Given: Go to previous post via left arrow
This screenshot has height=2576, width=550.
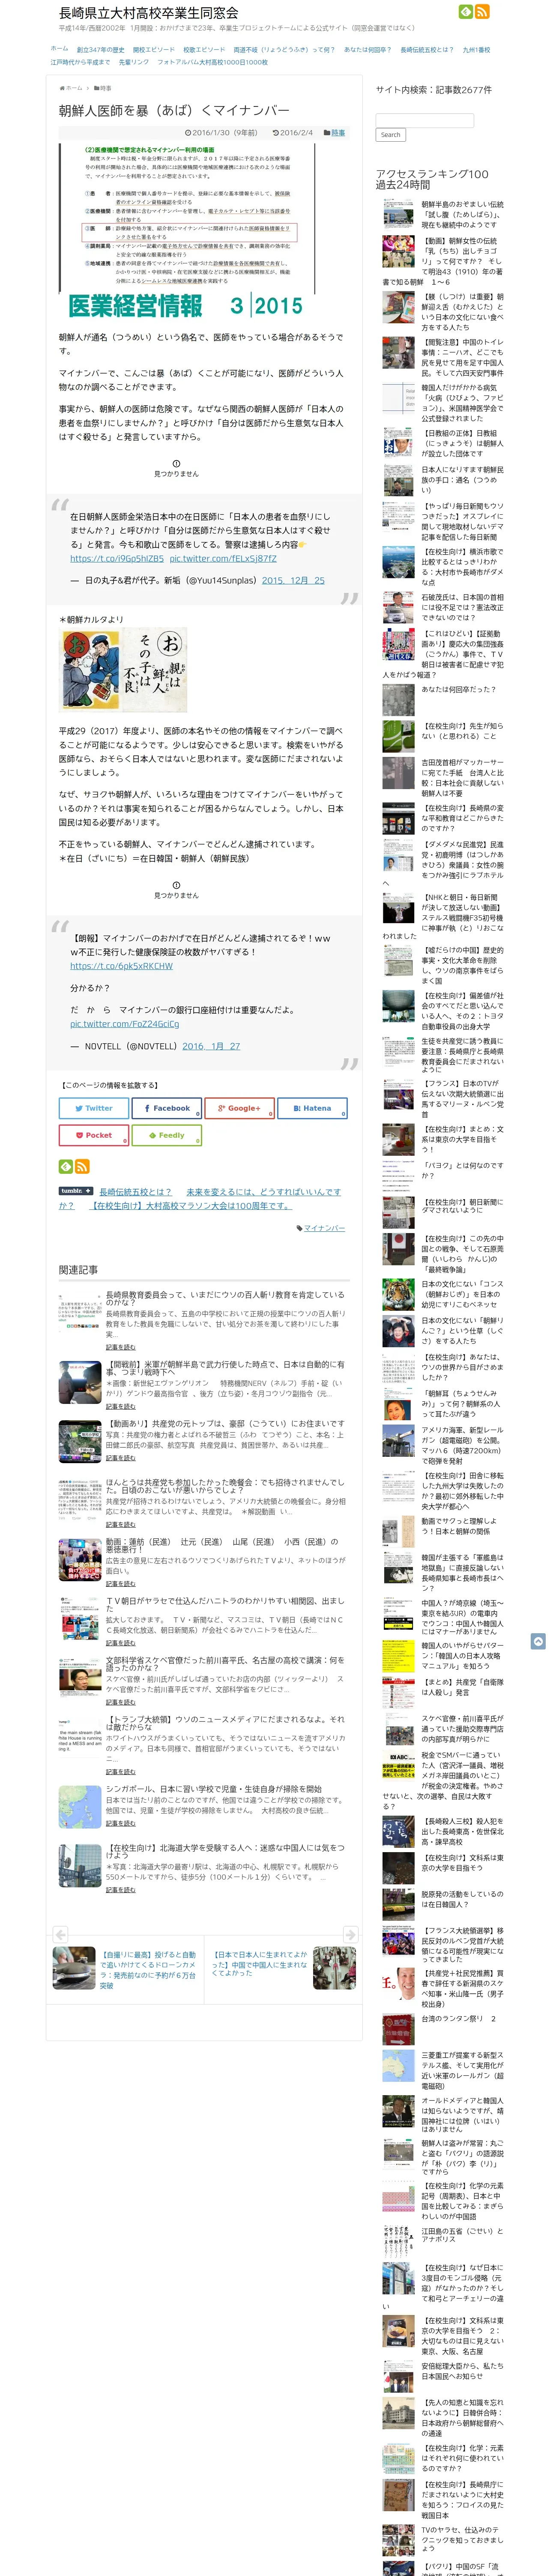Looking at the screenshot, I should pyautogui.click(x=61, y=1934).
